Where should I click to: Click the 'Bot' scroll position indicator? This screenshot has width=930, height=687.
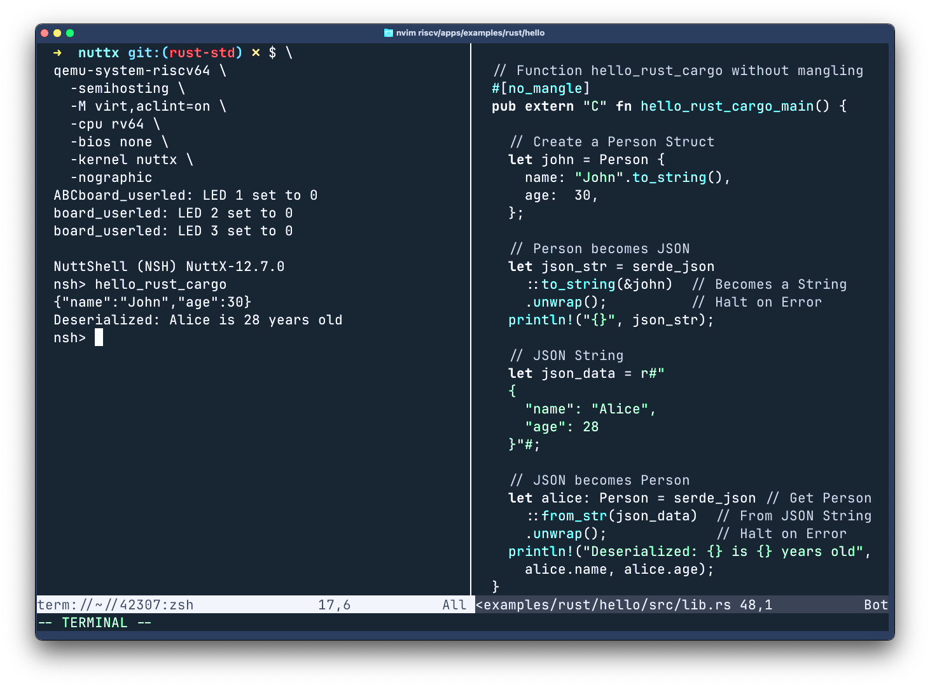coord(875,605)
